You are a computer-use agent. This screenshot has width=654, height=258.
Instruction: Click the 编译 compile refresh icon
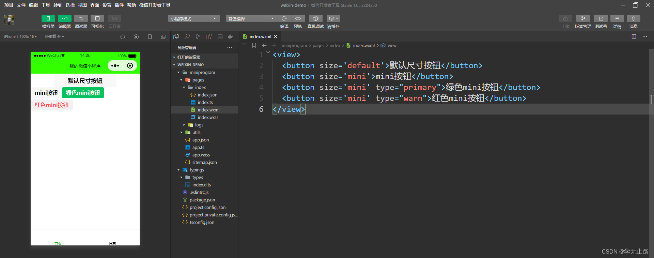coord(284,18)
